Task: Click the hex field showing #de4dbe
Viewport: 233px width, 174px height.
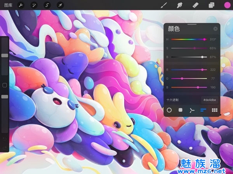Action: click(x=210, y=99)
